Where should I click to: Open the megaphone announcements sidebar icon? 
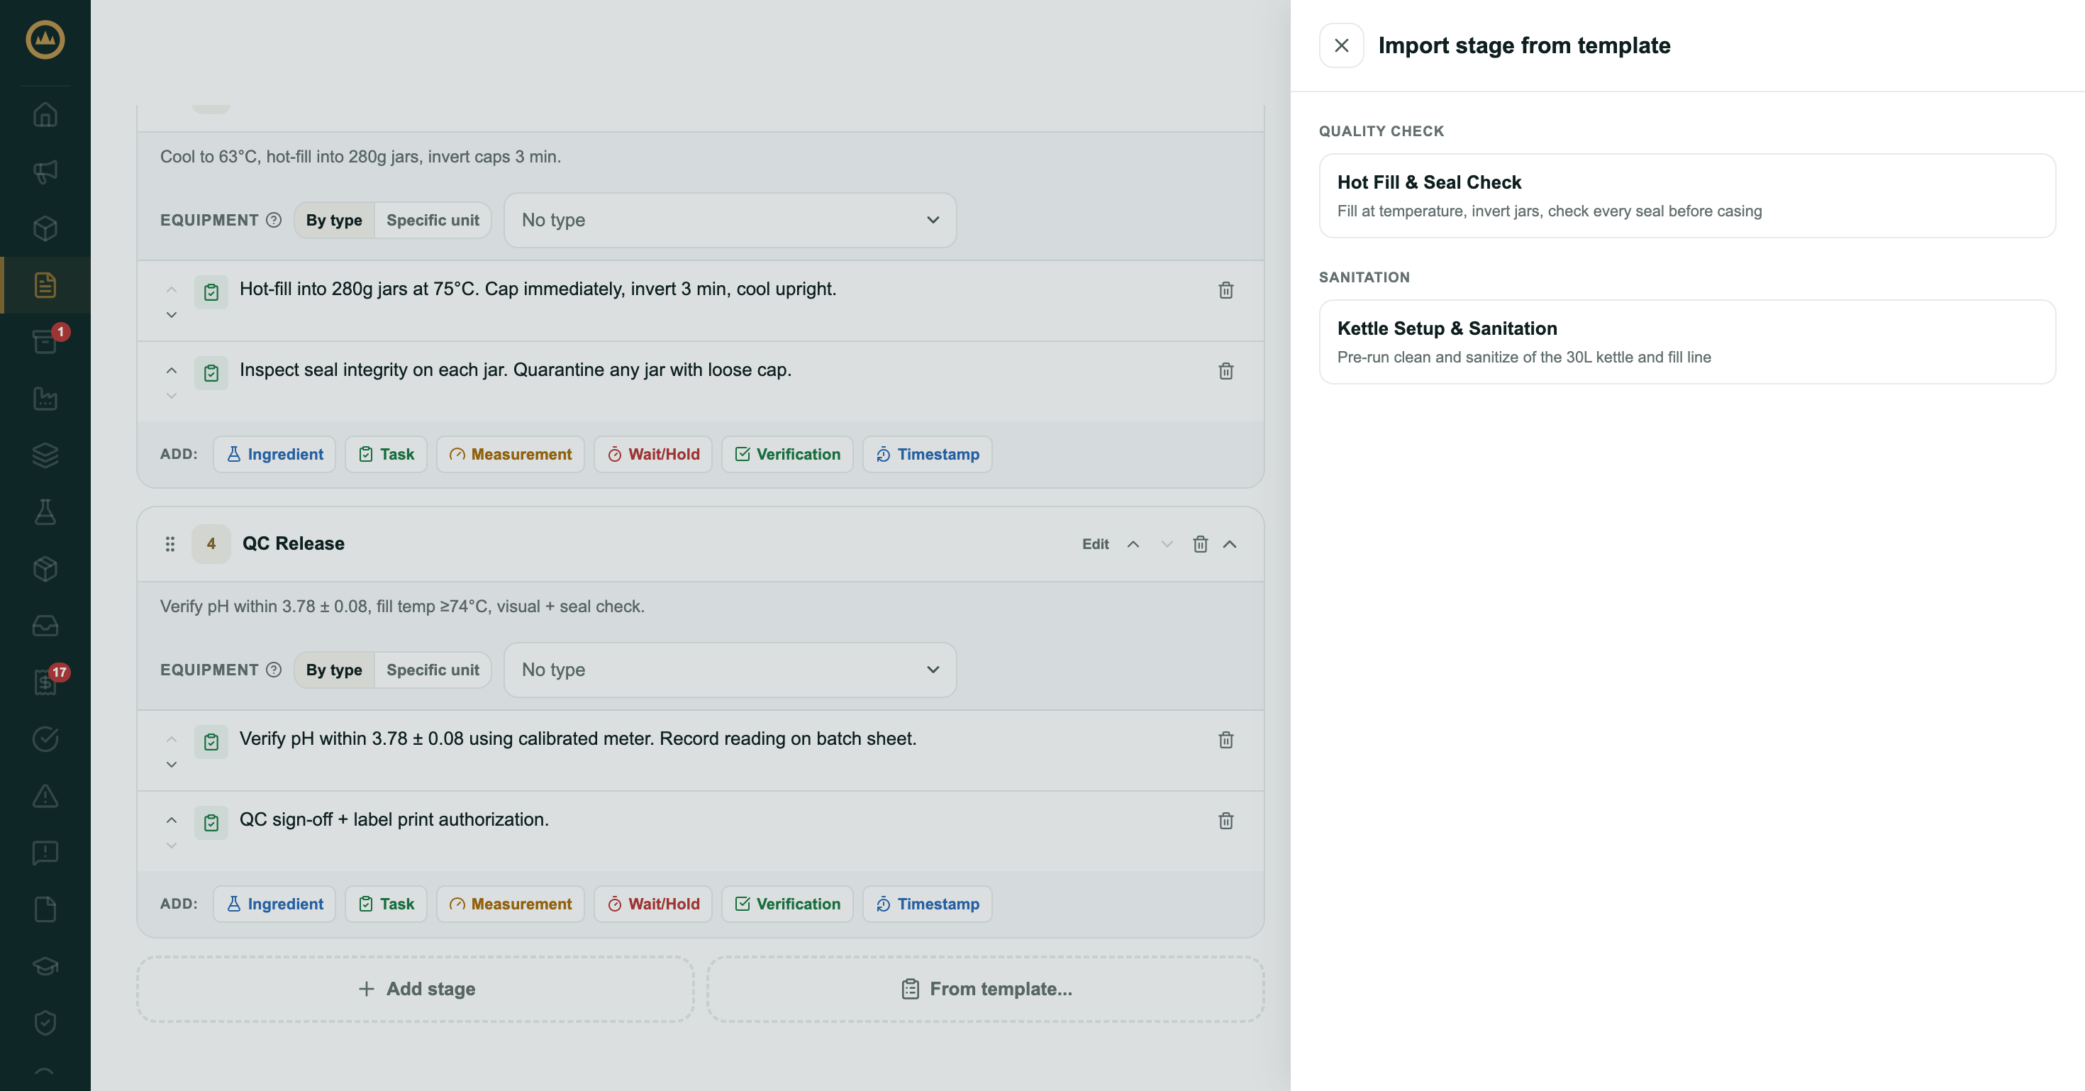point(45,172)
